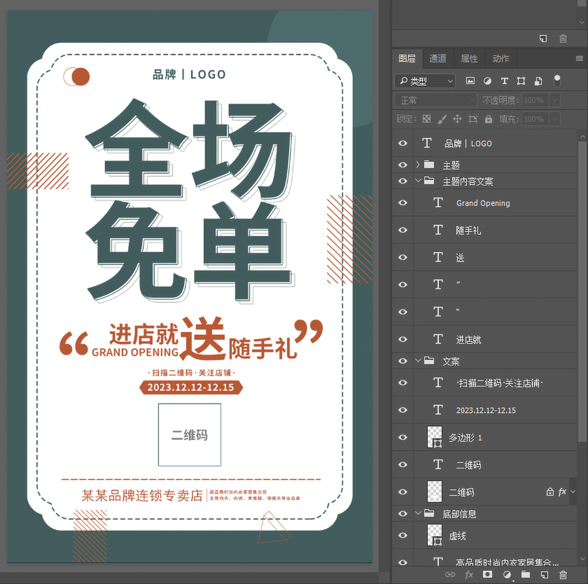
Task: Click the 主题 group folder icon
Action: (x=429, y=165)
